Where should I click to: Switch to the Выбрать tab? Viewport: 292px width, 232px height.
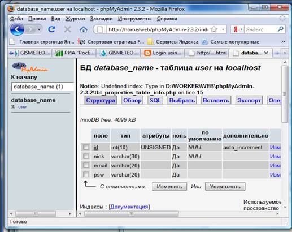(x=182, y=100)
